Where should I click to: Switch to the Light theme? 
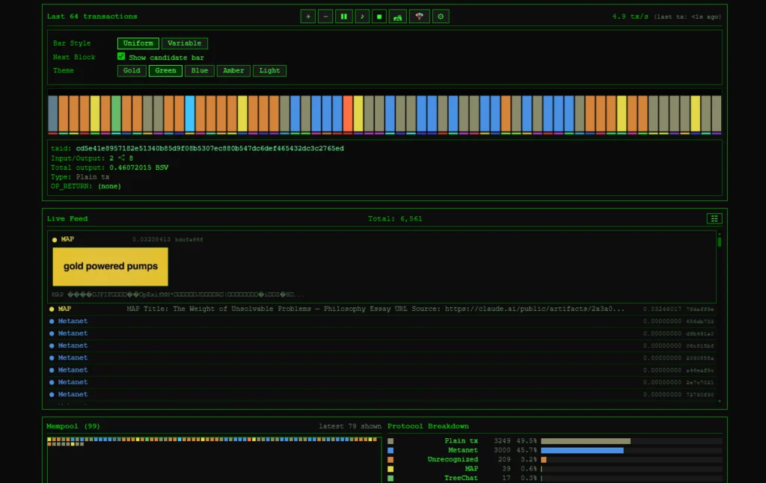coord(269,71)
